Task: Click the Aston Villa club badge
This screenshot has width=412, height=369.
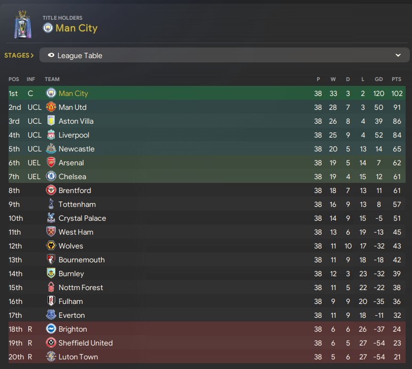Action: 51,121
